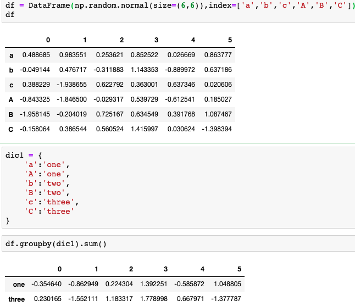
Task: Click column header 3 in first table
Action: pos(156,40)
